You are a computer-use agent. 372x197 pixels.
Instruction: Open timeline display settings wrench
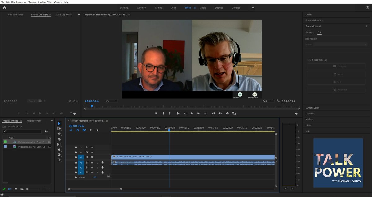(97, 130)
